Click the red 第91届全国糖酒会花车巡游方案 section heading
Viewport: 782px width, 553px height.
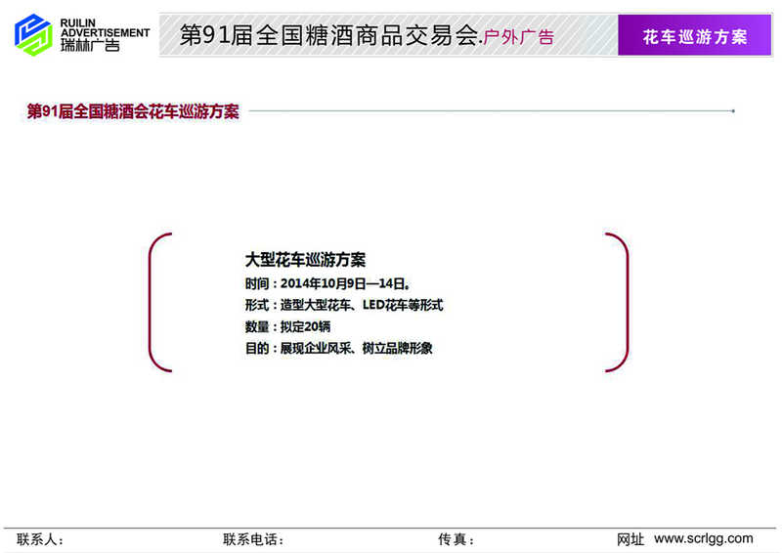click(x=133, y=111)
